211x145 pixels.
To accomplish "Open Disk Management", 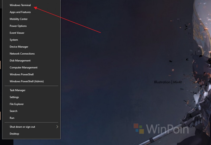I will (x=31, y=61).
